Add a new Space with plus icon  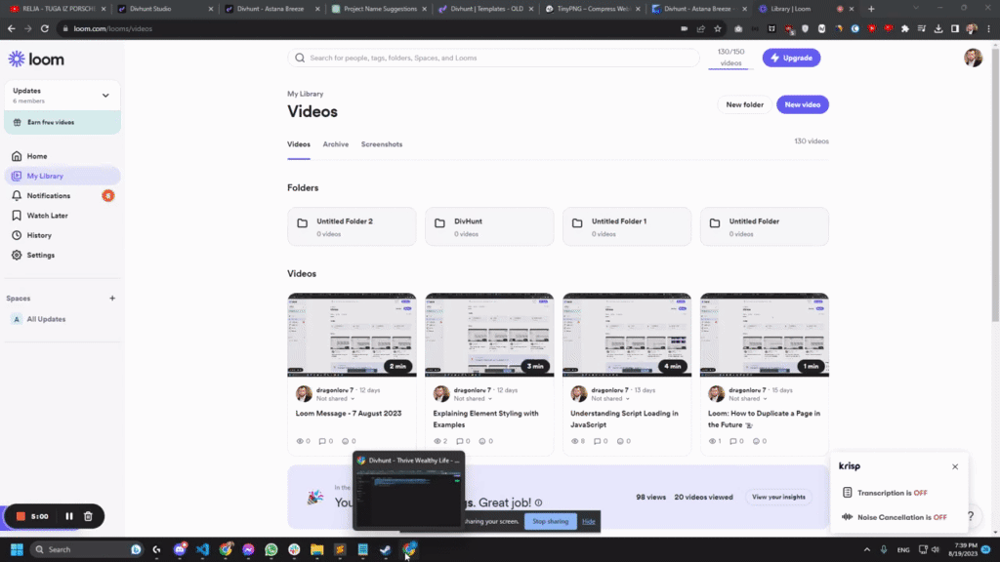coord(112,299)
